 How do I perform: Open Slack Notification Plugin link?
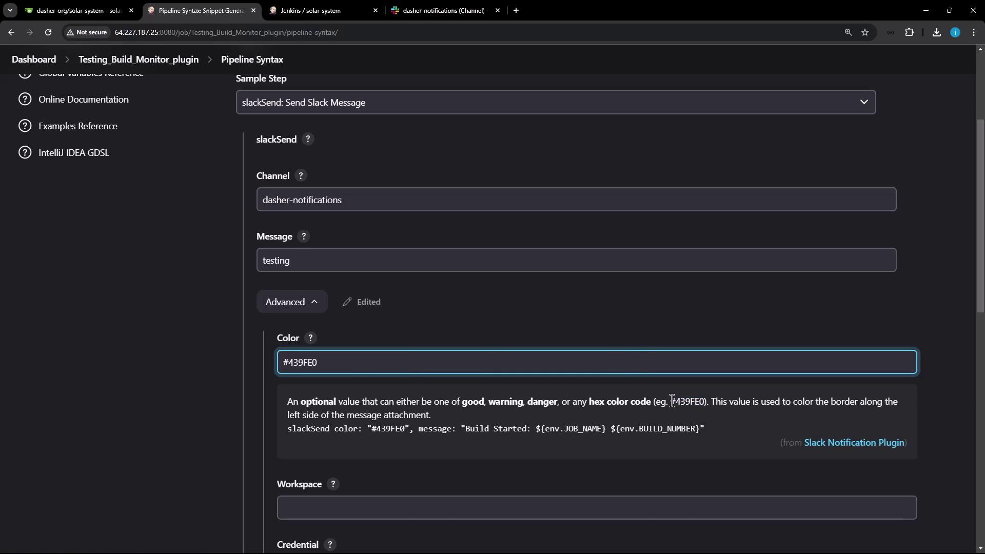854,443
